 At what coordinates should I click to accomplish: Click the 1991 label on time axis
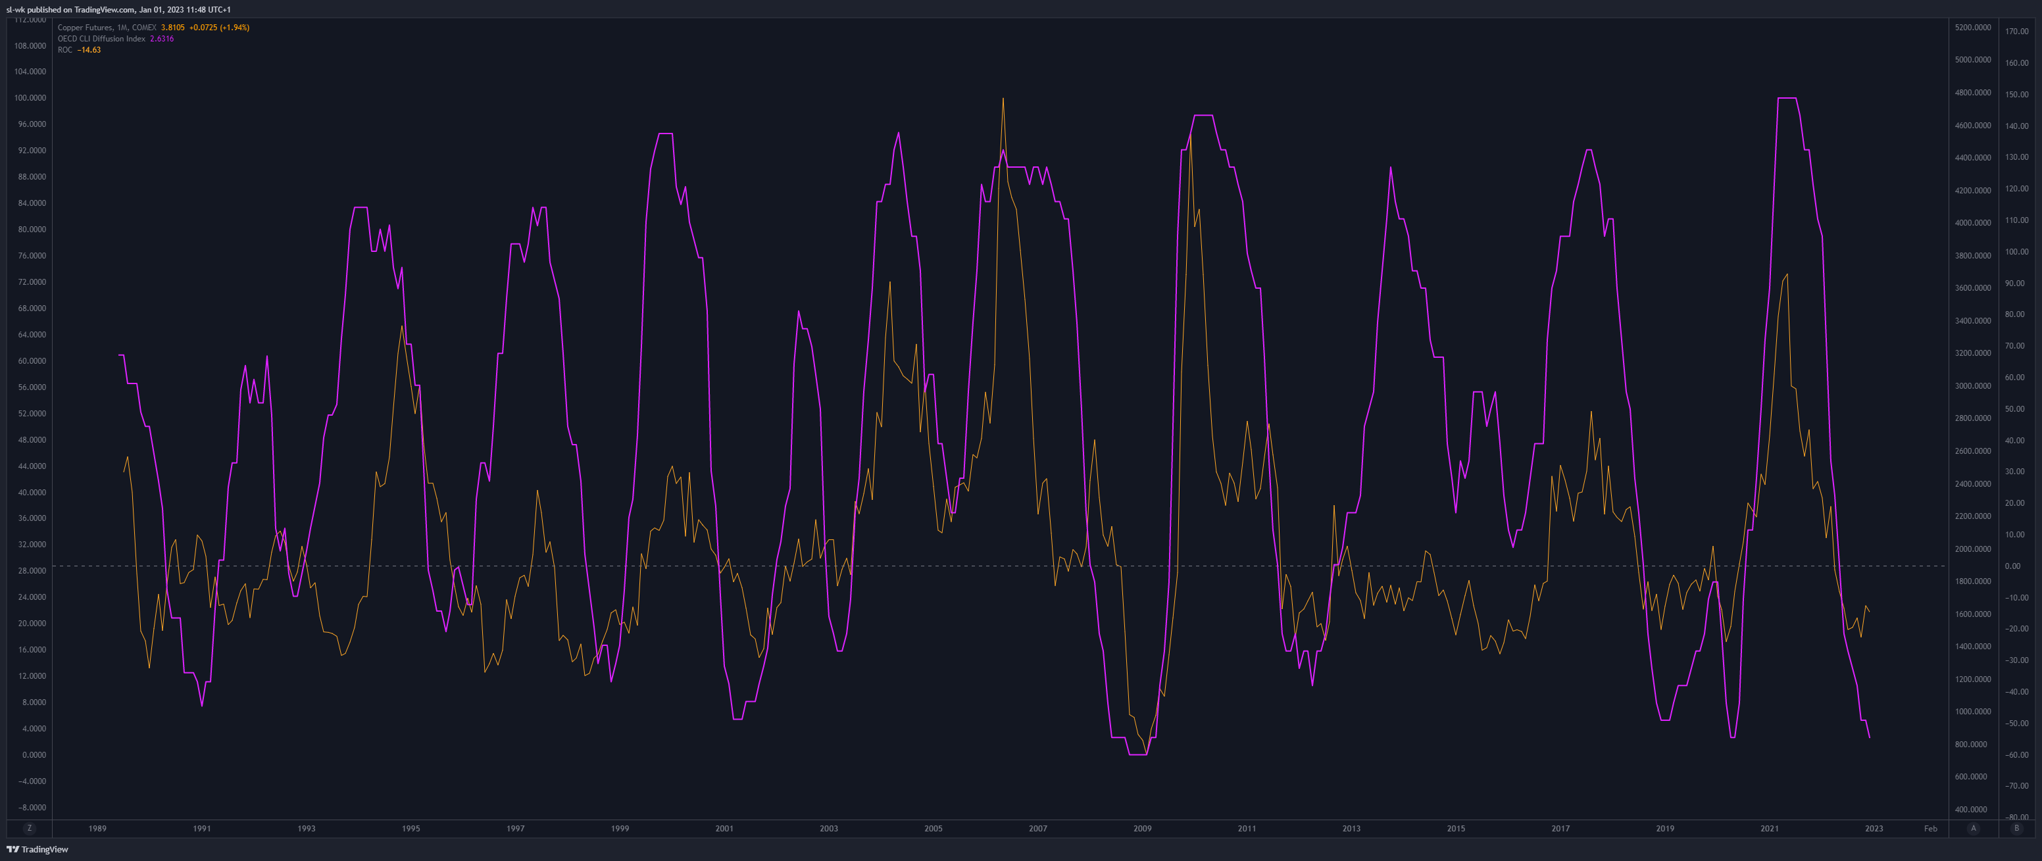[x=202, y=829]
